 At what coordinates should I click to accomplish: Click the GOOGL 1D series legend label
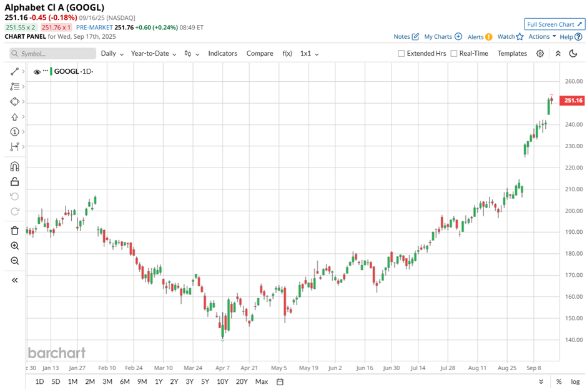pos(74,71)
